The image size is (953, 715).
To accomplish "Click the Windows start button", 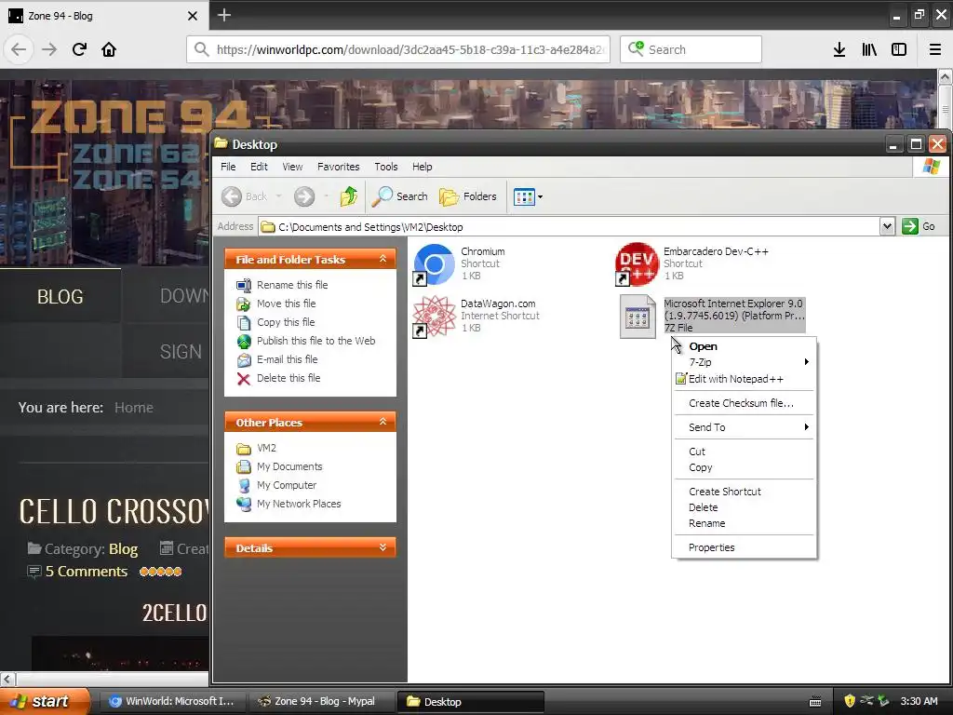I will click(x=44, y=702).
